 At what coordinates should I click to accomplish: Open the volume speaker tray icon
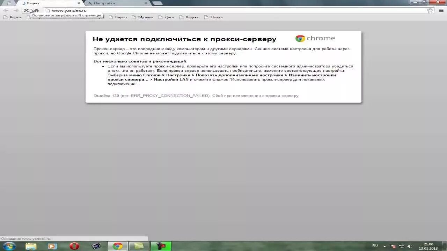410,246
